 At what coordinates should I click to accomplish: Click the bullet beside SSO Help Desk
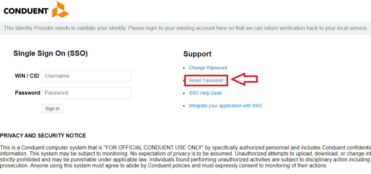[184, 93]
